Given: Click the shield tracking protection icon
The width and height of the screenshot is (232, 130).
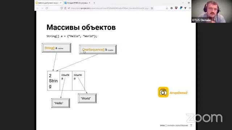Looking at the screenshot, I should (x=62, y=8).
